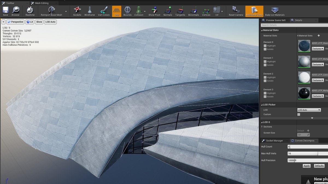Click Reset Camera icon
Viewport: 328px width, 184px height.
click(x=236, y=11)
